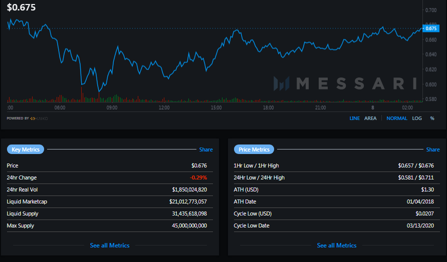This screenshot has height=262, width=447.
Task: Click the ATH (USD) value $1.30
Action: pos(427,189)
